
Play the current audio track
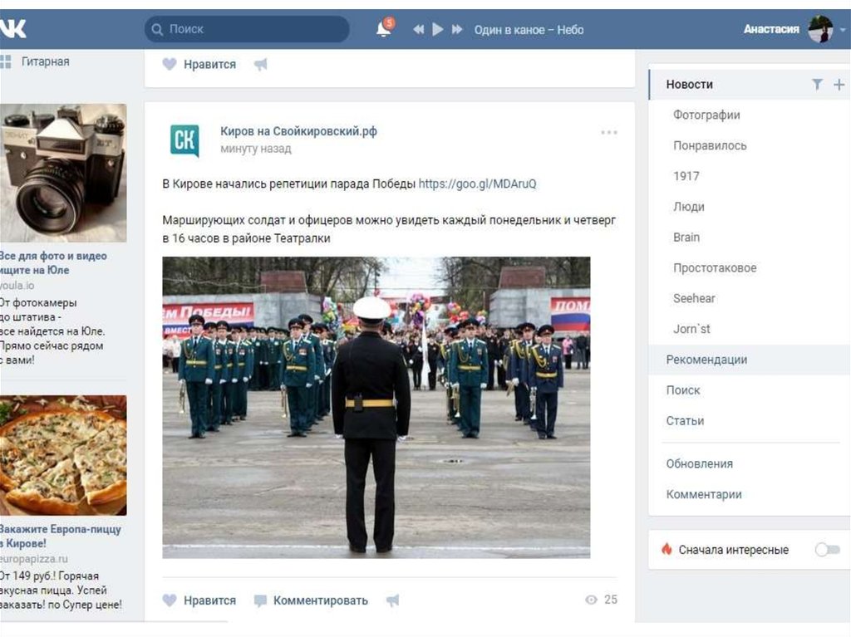[437, 29]
